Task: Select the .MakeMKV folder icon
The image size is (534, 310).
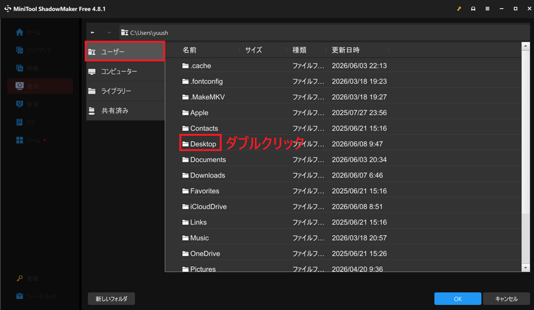Action: (x=186, y=97)
